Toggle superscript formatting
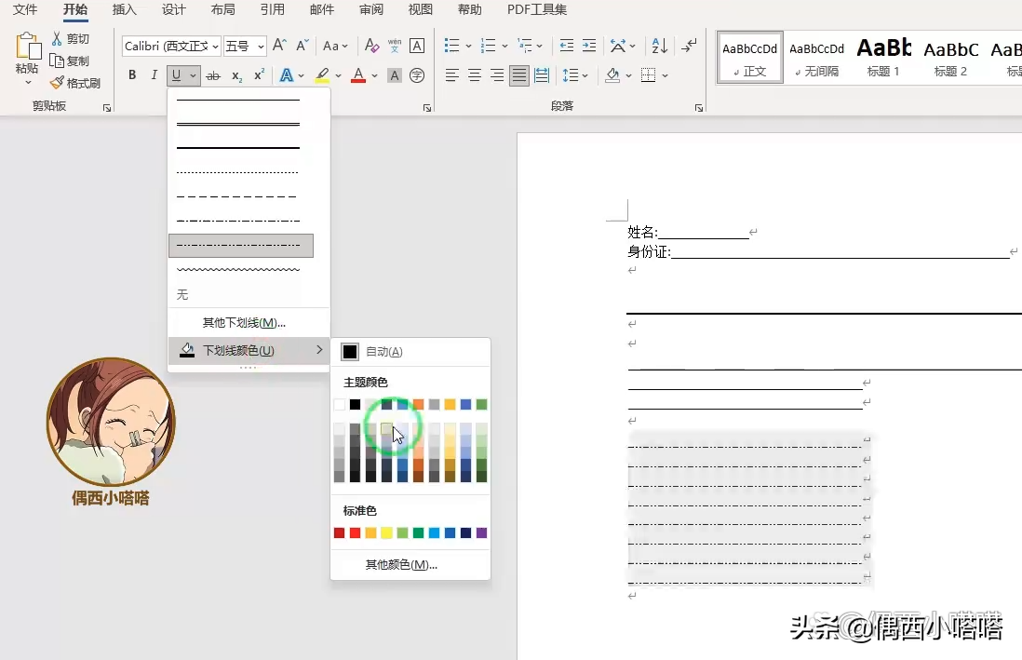The width and height of the screenshot is (1022, 660). [259, 75]
